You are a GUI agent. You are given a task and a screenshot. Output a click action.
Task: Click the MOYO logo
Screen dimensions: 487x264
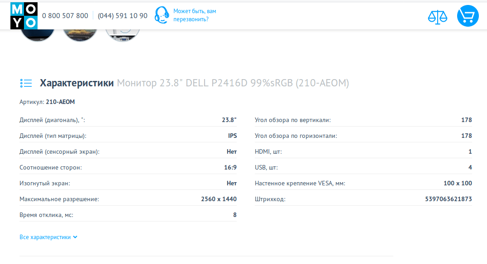pos(24,16)
